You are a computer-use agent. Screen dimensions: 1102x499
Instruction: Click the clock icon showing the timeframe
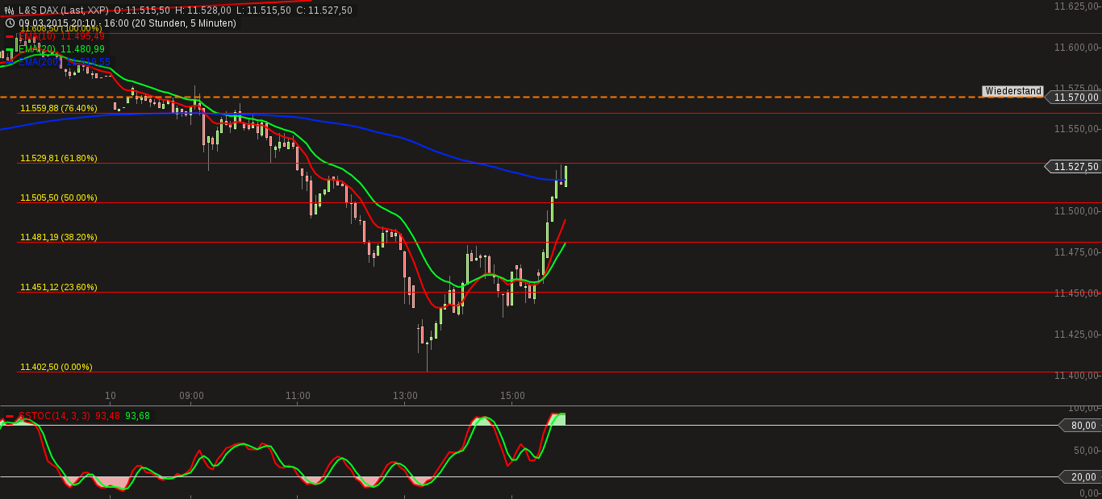pyautogui.click(x=10, y=23)
